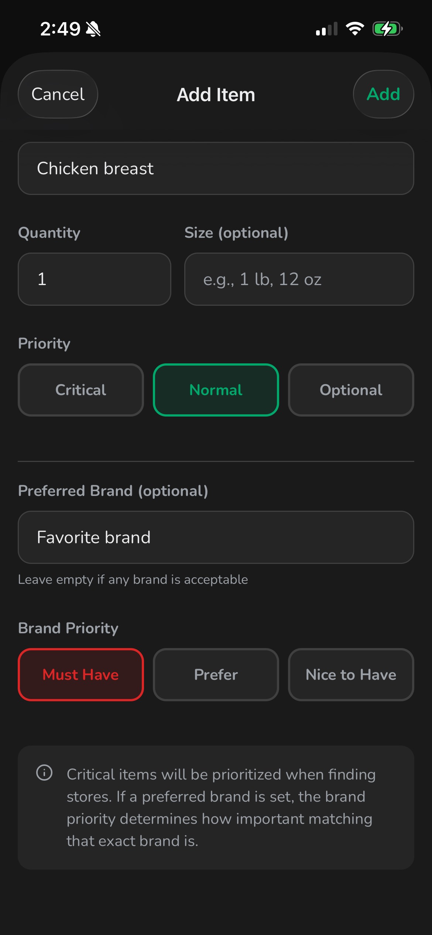Edit the Chicken breast item name field
432x935 pixels.
pos(216,168)
